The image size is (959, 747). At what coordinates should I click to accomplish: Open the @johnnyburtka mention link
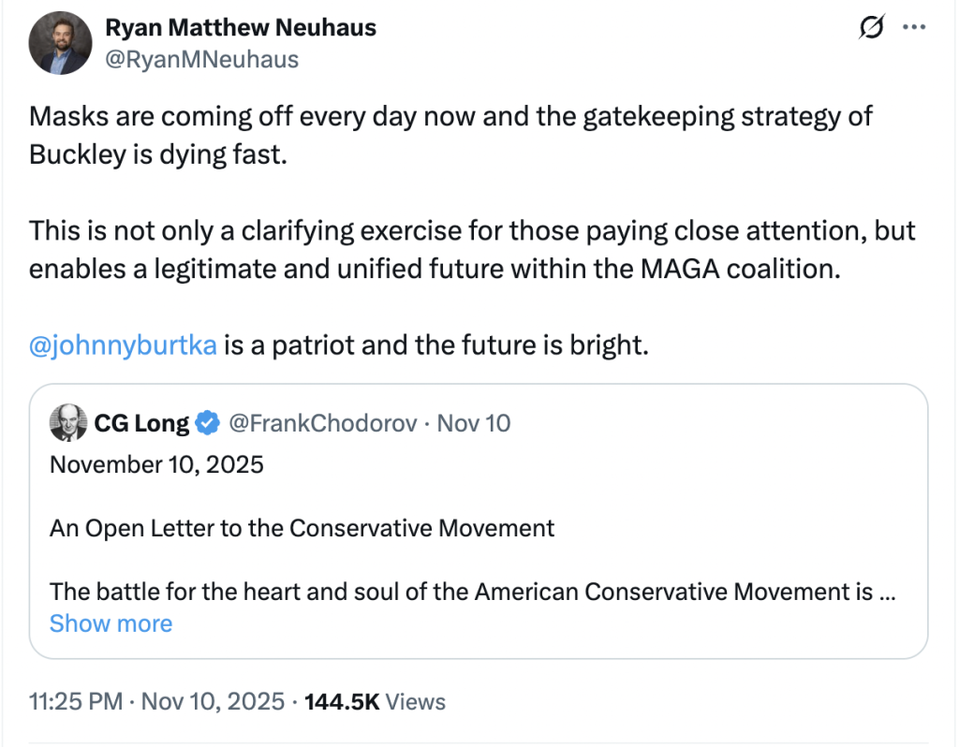pos(123,344)
